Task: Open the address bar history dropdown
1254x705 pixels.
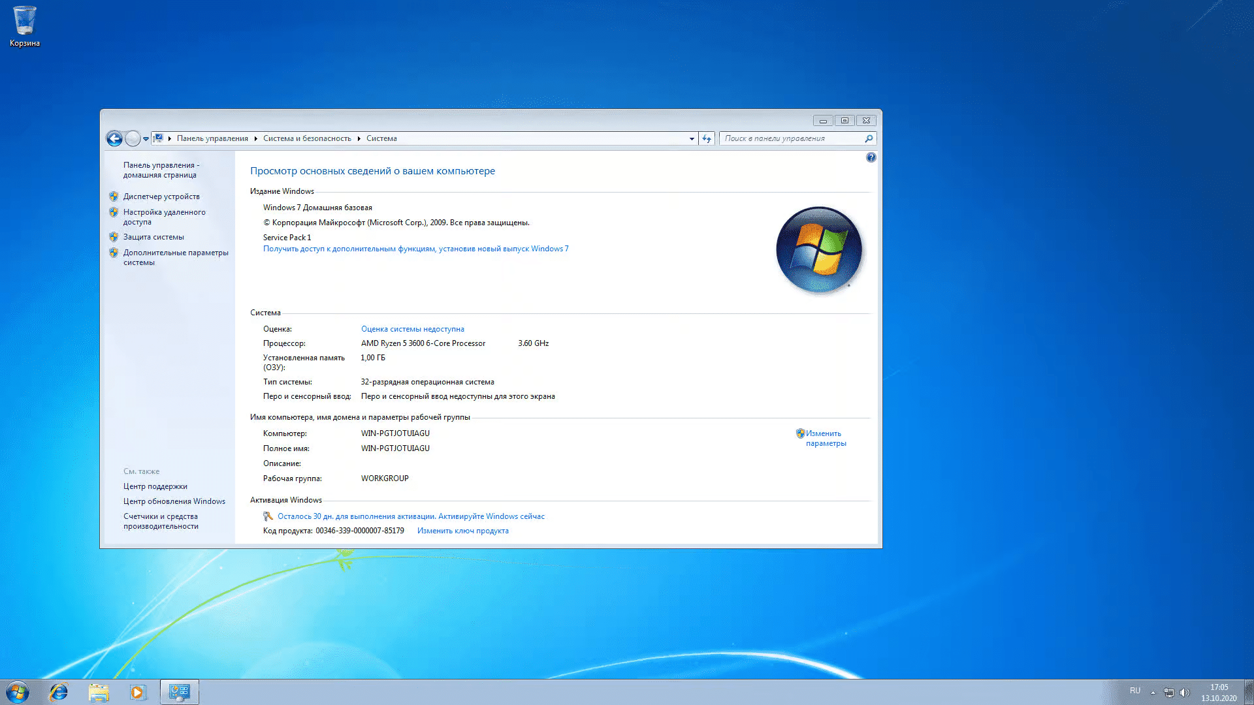Action: coord(692,138)
